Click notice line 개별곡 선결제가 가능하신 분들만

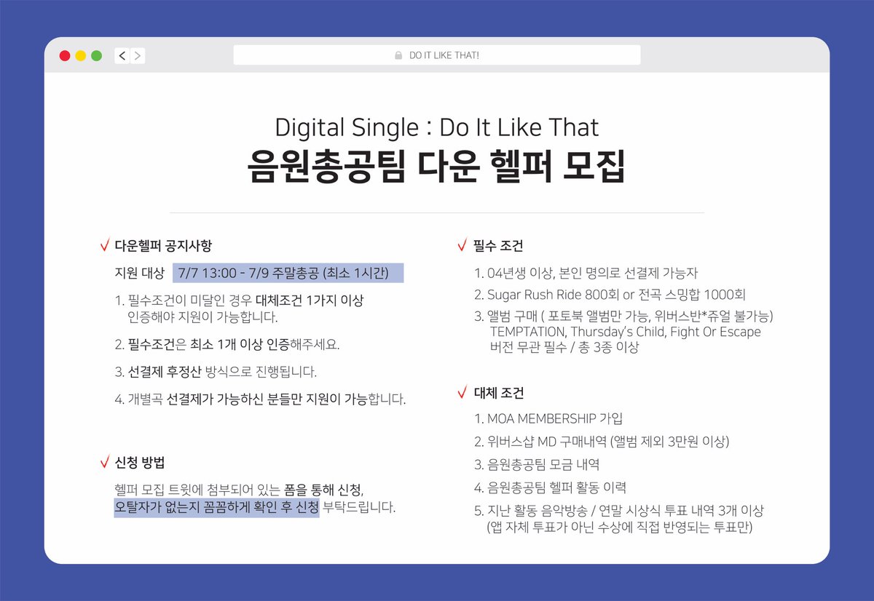point(260,399)
